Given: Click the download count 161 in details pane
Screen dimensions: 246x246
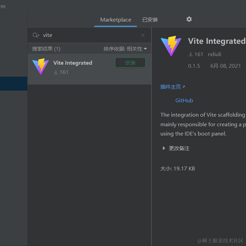Looking at the screenshot, I should (x=196, y=54).
